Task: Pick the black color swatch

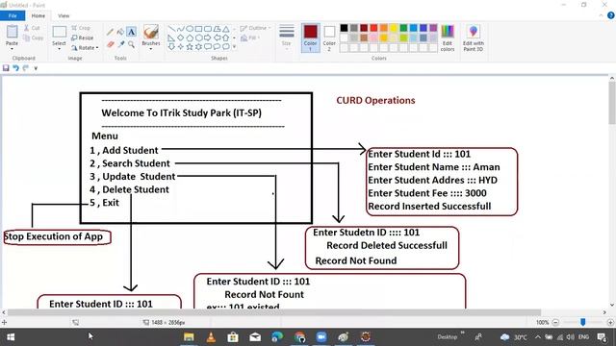Action: (345, 28)
